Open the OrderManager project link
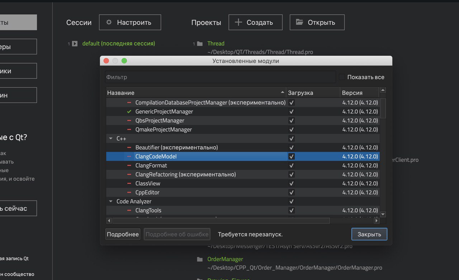Image resolution: width=459 pixels, height=280 pixels. click(225, 259)
